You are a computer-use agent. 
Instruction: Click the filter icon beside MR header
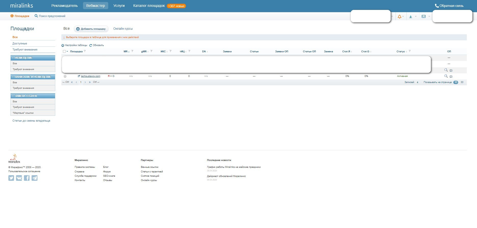tap(132, 51)
